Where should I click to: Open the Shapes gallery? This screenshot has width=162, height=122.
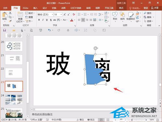click(x=115, y=17)
